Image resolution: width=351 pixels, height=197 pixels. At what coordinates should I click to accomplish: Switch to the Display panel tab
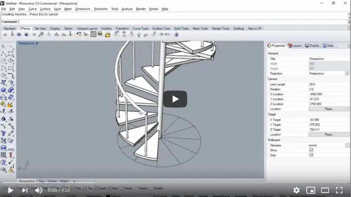[312, 46]
